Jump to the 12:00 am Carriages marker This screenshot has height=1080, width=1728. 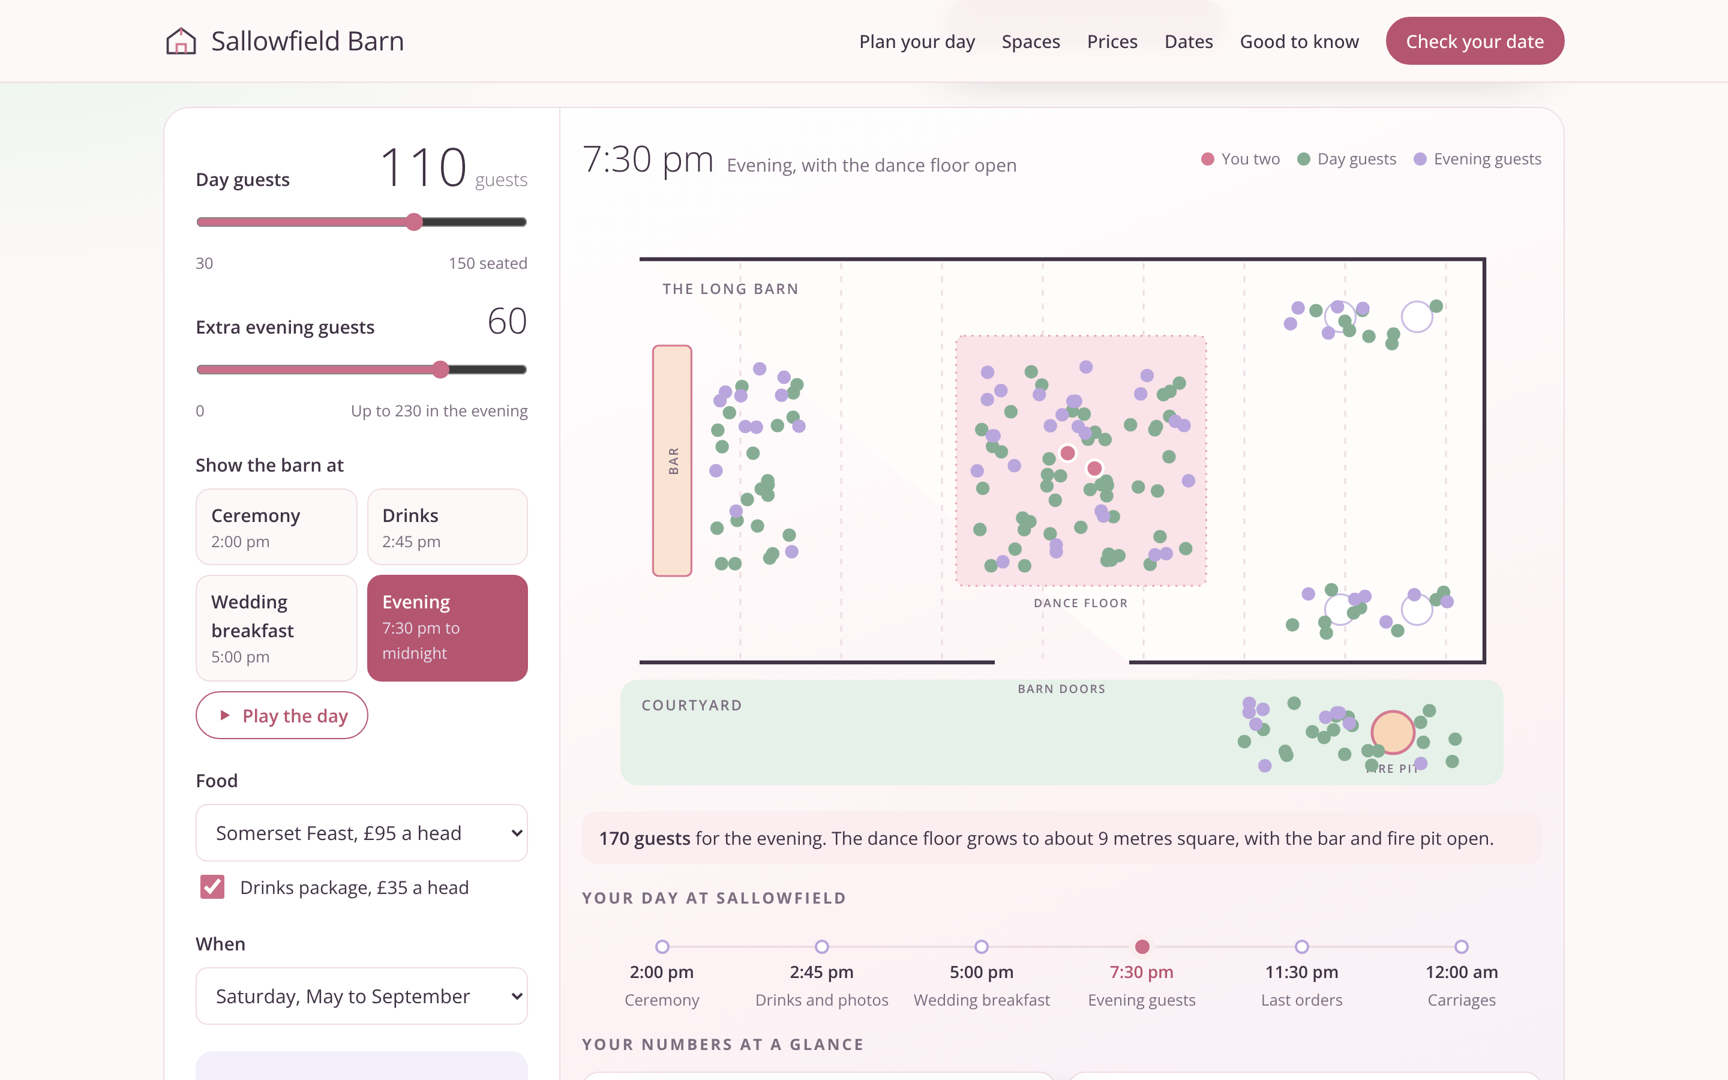tap(1462, 946)
